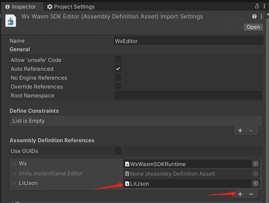Click the Inspector info icon
269x203 pixels.
coord(7,7)
